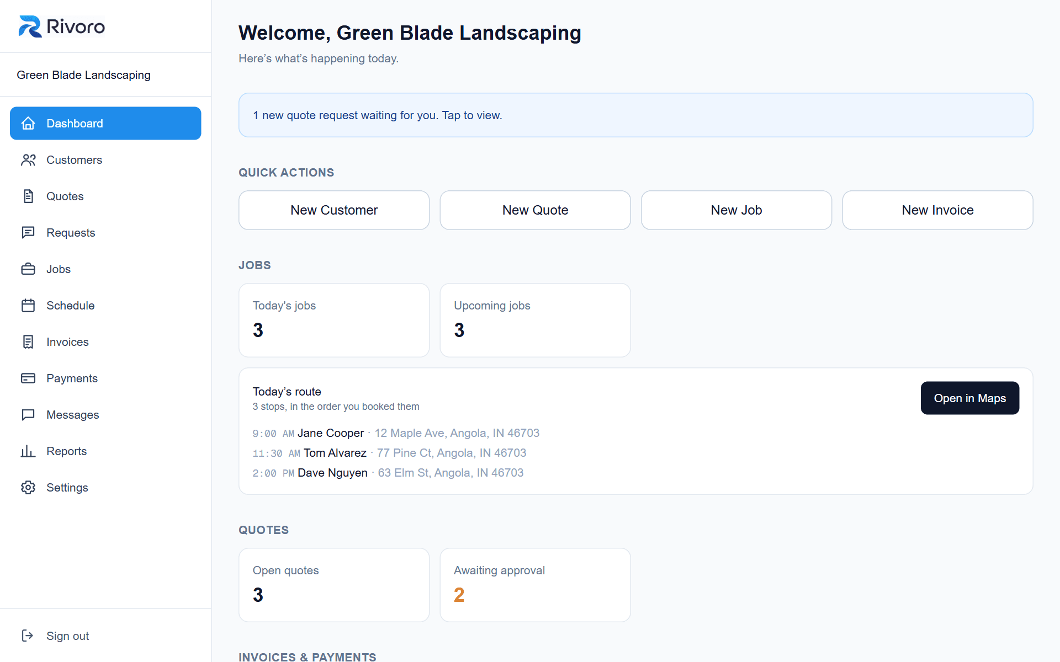Click the Reports bar chart icon
Screen dimensions: 1060x662
tap(28, 451)
